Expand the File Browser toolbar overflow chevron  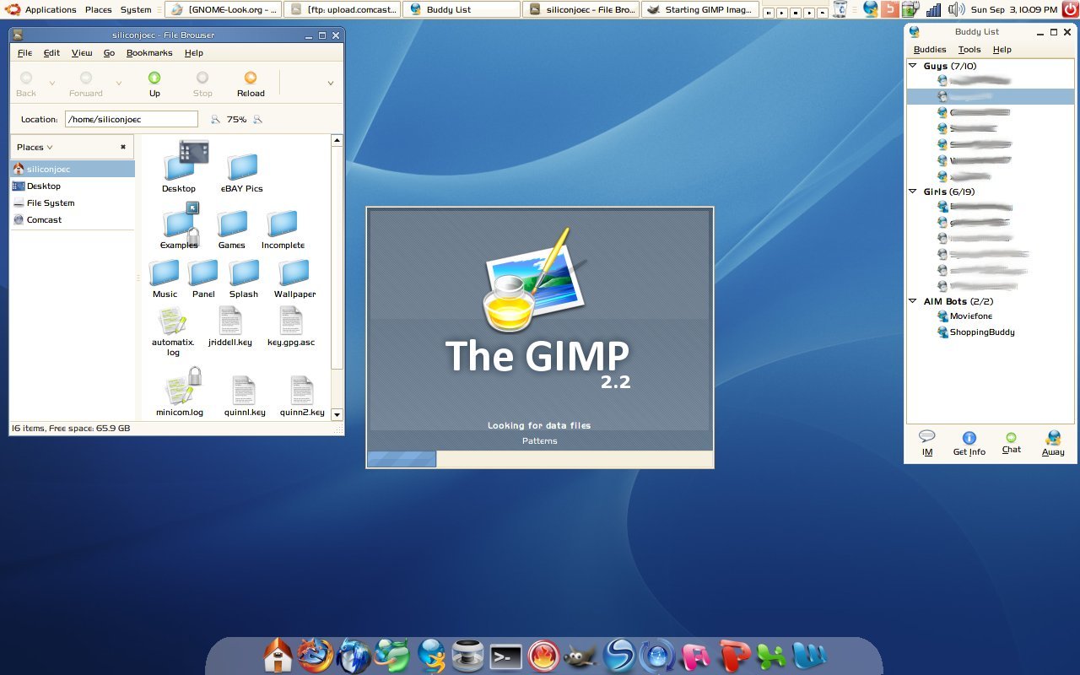pos(331,84)
